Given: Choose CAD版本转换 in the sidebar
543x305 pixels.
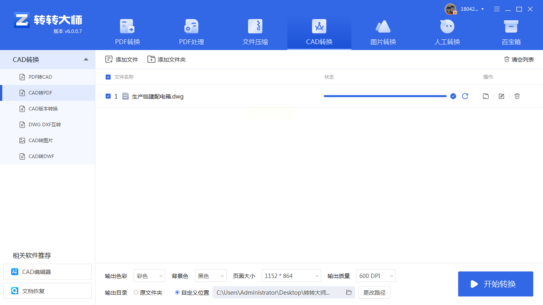Looking at the screenshot, I should point(48,109).
